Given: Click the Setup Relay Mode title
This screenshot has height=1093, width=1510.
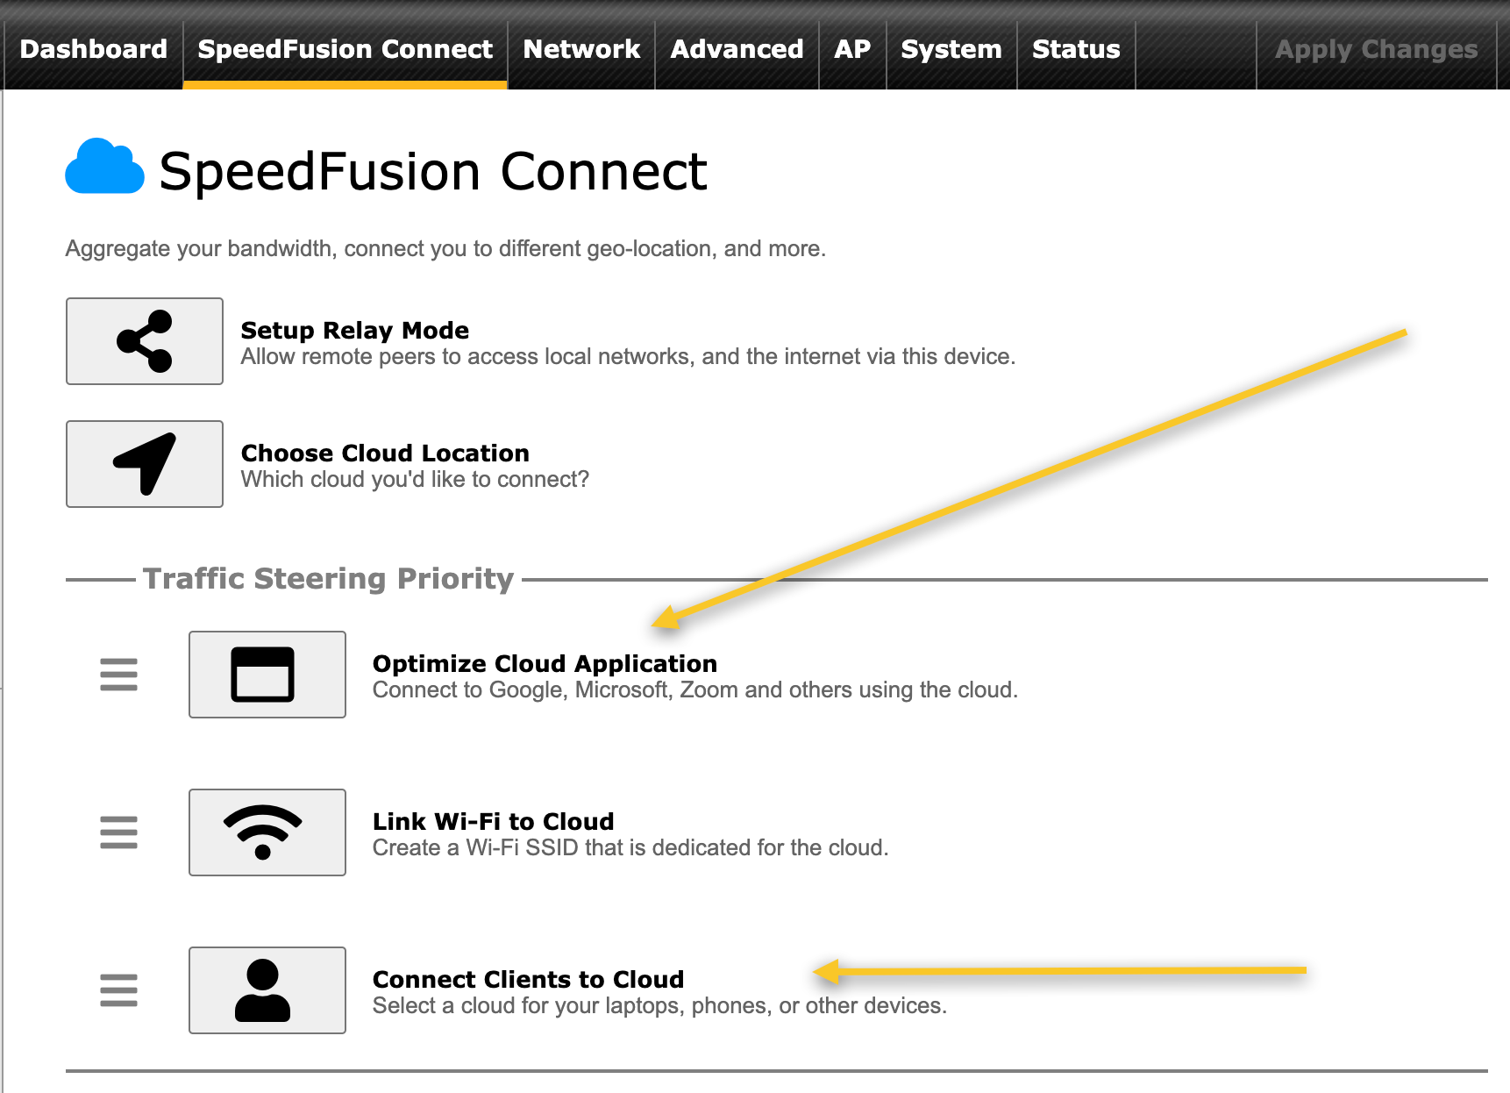Looking at the screenshot, I should click(x=355, y=330).
